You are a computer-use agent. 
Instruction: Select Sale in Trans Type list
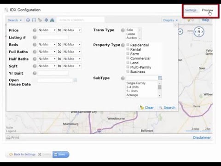(130, 30)
